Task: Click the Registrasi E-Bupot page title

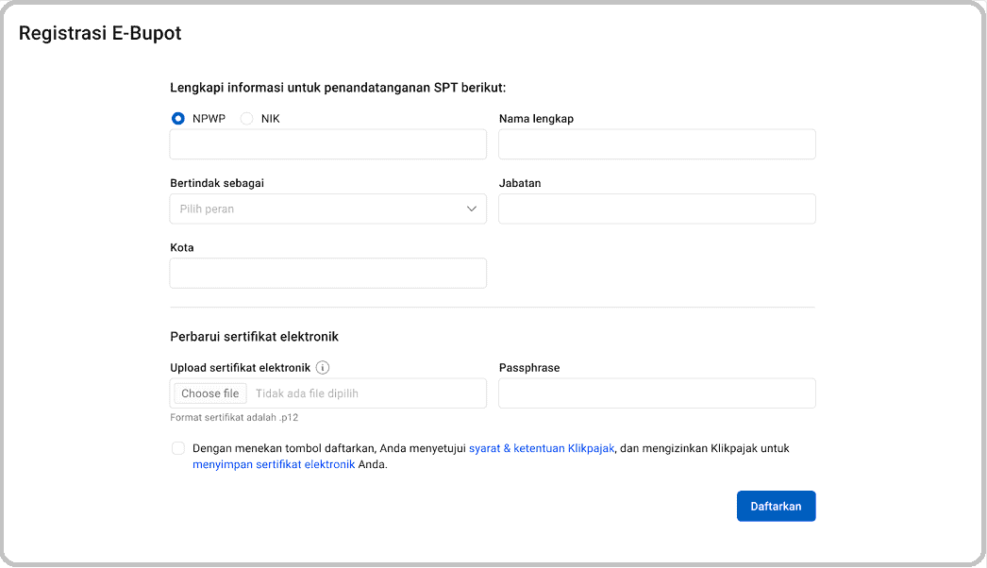Action: pos(100,33)
